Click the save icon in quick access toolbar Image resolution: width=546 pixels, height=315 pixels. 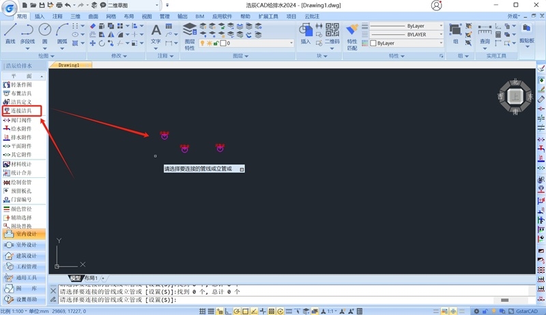point(42,5)
